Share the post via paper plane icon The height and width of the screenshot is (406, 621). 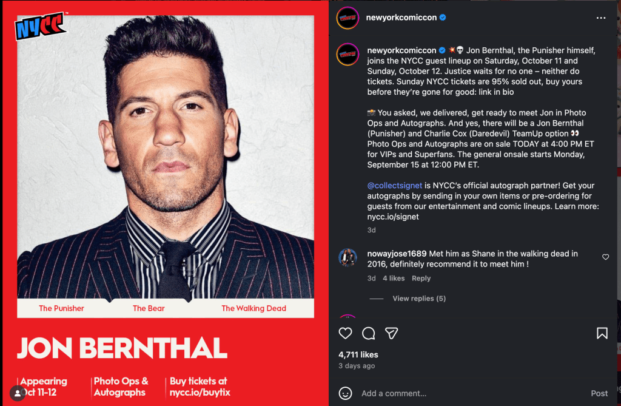coord(392,333)
